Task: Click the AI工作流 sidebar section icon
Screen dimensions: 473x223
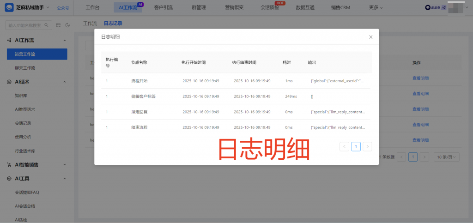Action: (x=9, y=40)
